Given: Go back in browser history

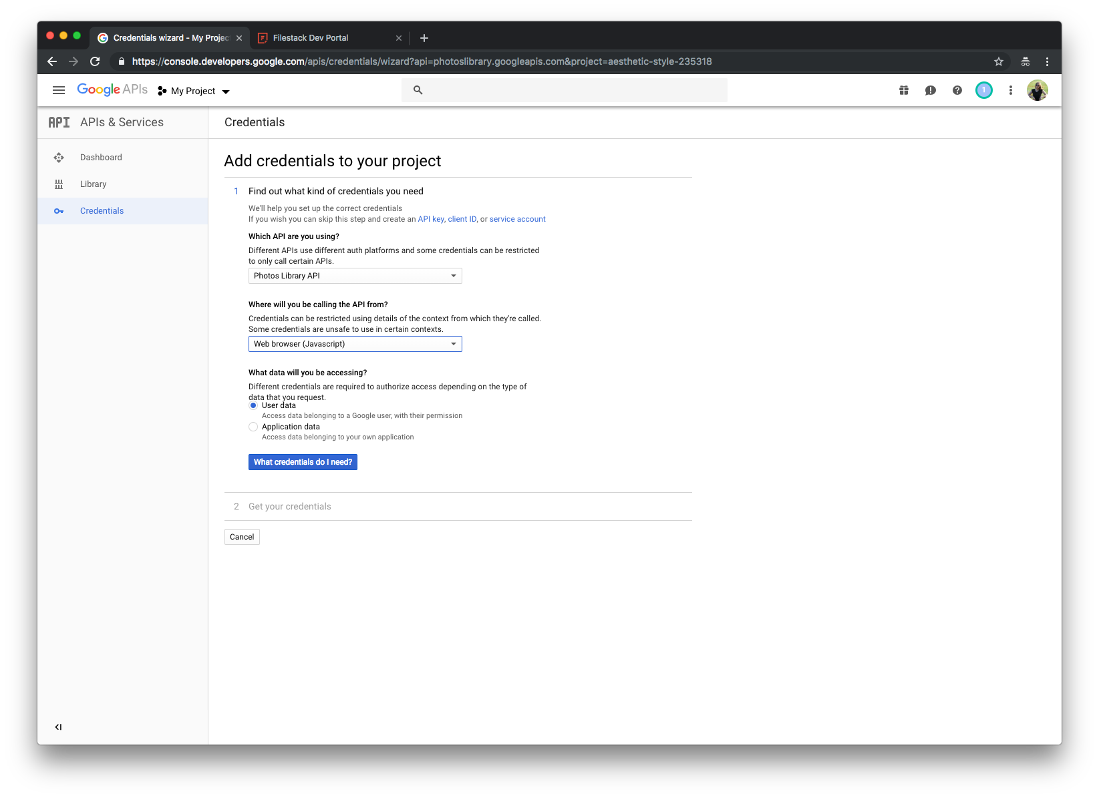Looking at the screenshot, I should [52, 61].
